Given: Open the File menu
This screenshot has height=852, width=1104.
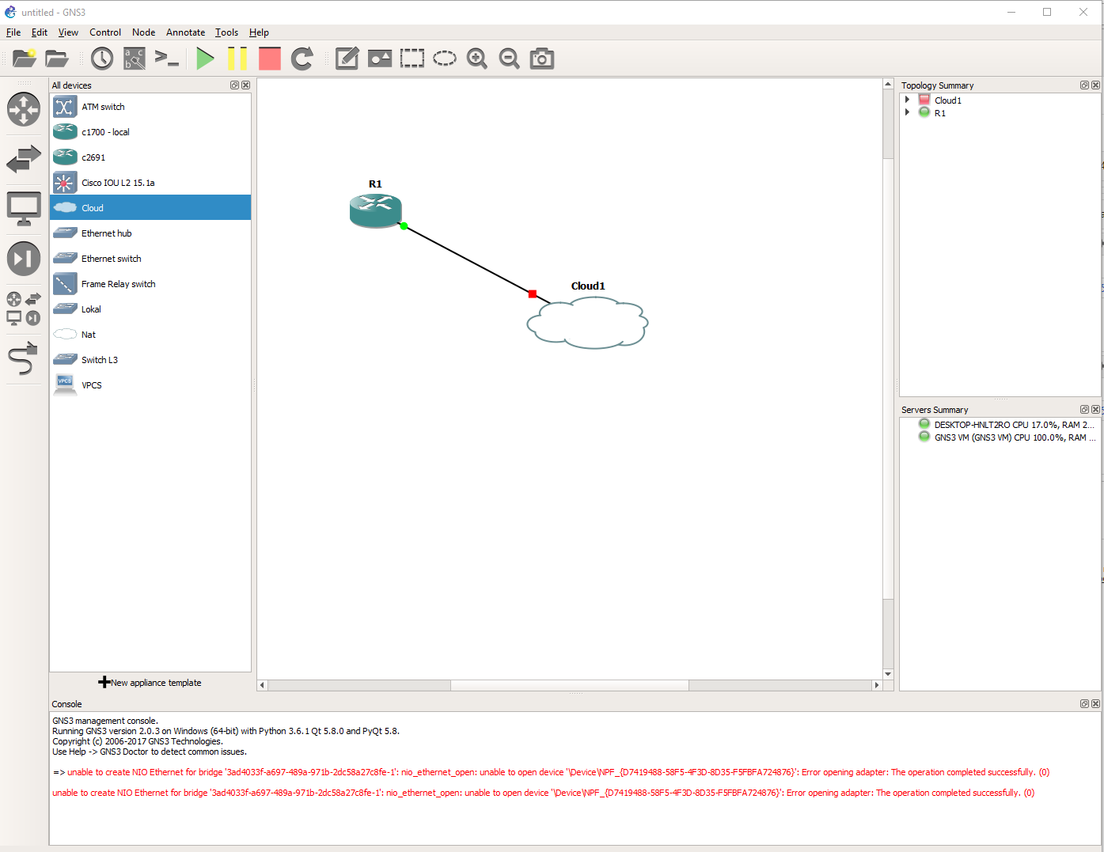Looking at the screenshot, I should [13, 32].
